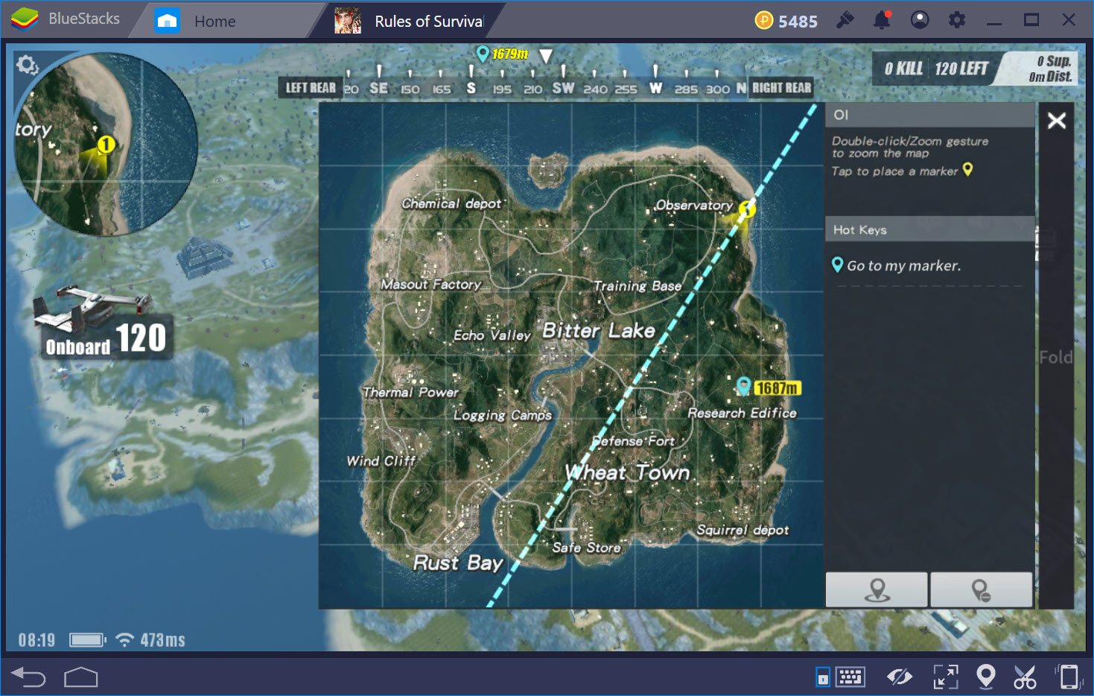Click the rotate phone icon
Screen dimensions: 1094x696
tap(1068, 677)
